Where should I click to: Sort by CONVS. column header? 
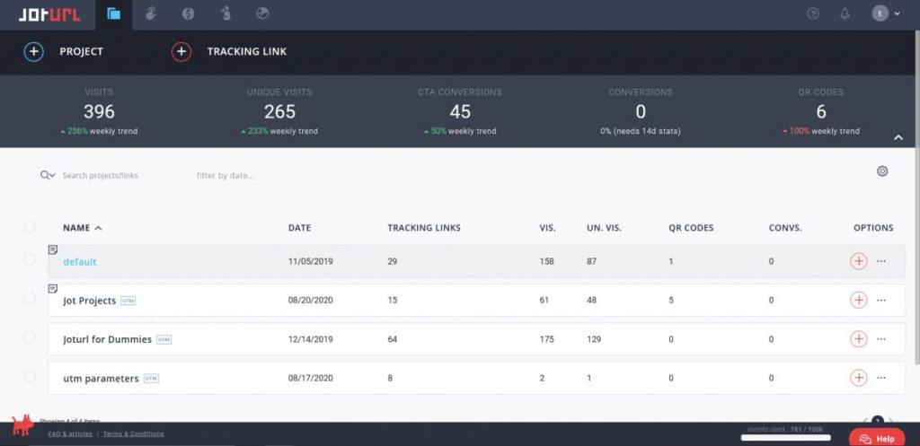pos(785,228)
